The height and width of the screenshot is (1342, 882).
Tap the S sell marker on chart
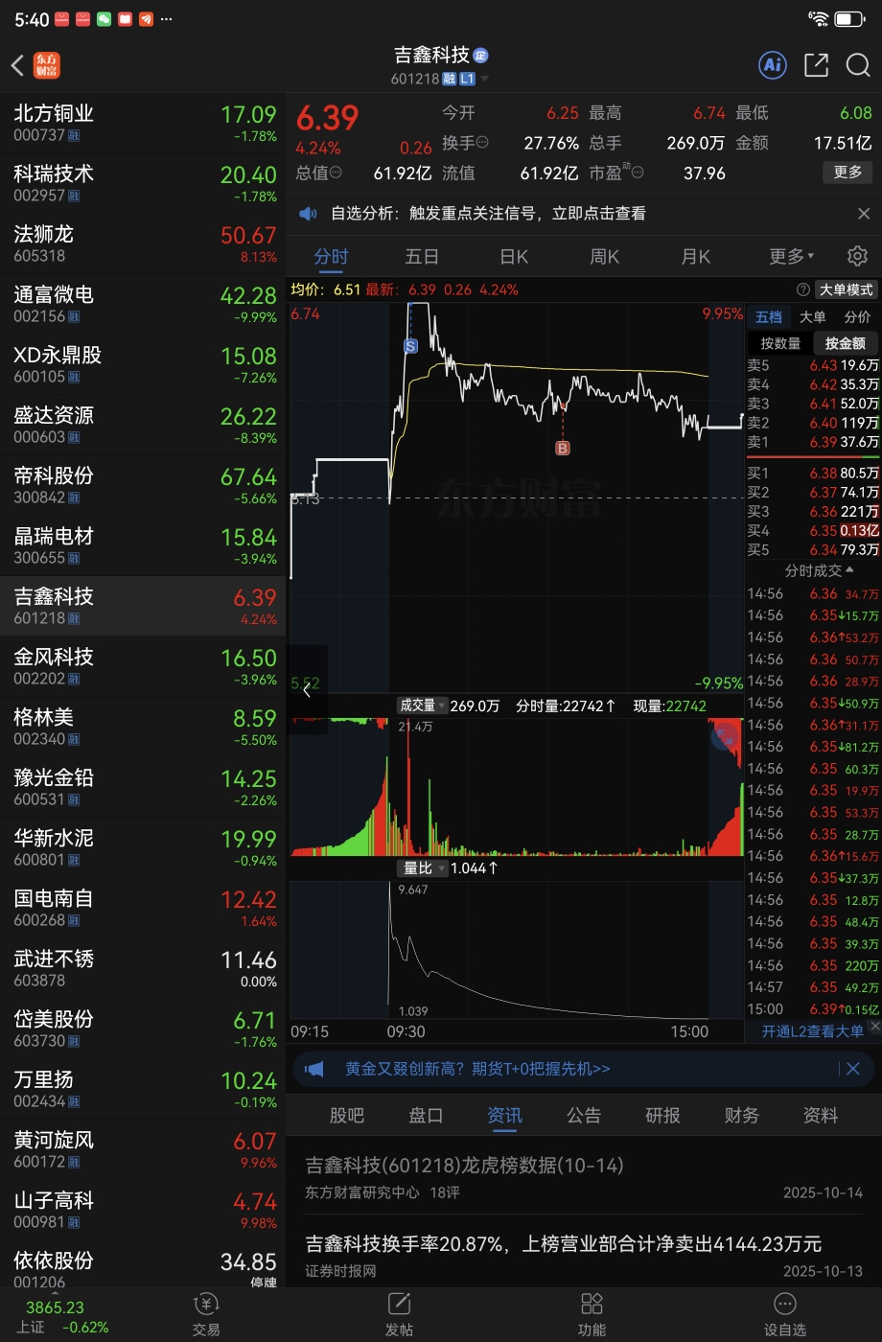pyautogui.click(x=410, y=346)
